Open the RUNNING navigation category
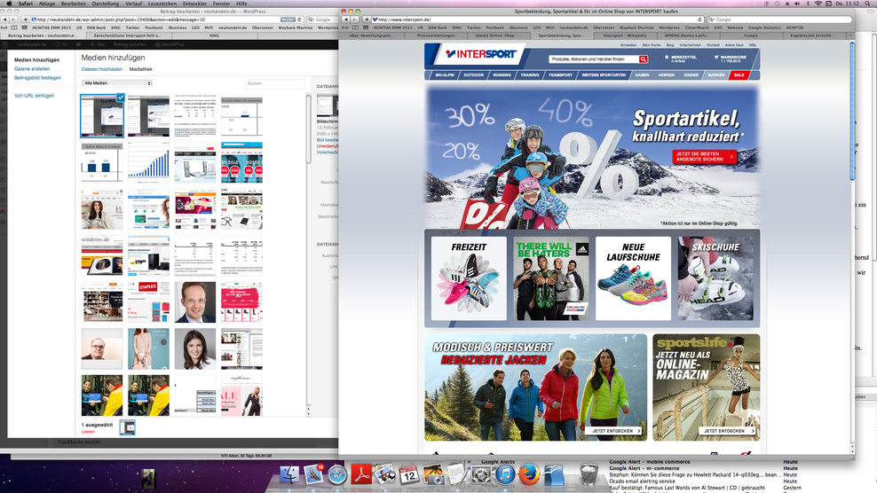 502,74
